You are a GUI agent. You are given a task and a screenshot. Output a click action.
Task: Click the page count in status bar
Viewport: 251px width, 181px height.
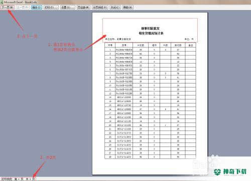pyautogui.click(x=31, y=179)
